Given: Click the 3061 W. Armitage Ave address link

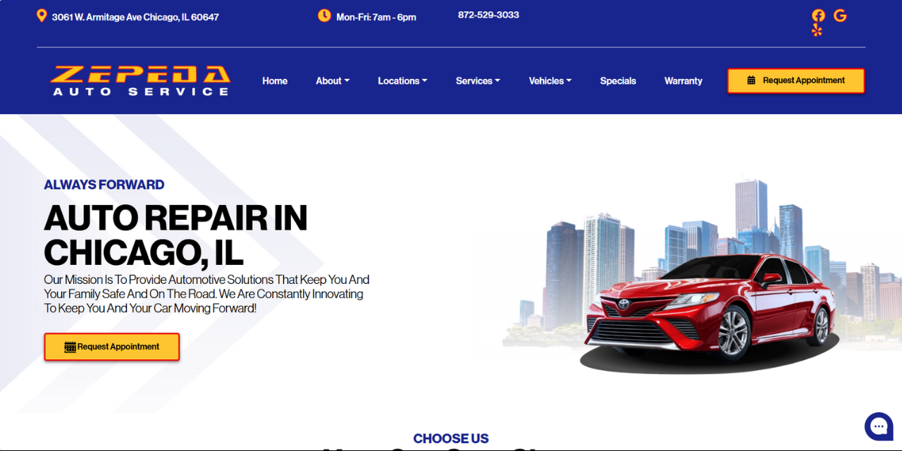Looking at the screenshot, I should (x=135, y=17).
